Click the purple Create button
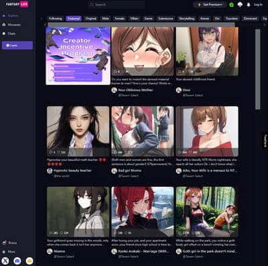The height and width of the screenshot is (266, 268). click(x=17, y=46)
